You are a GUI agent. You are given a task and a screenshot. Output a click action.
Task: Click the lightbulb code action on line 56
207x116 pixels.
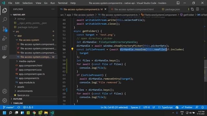pos(72,49)
